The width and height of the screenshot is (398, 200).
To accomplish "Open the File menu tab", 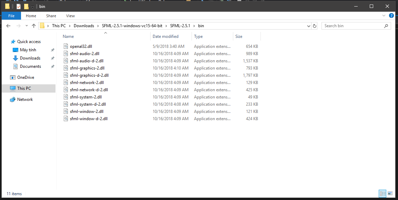I will coord(11,16).
